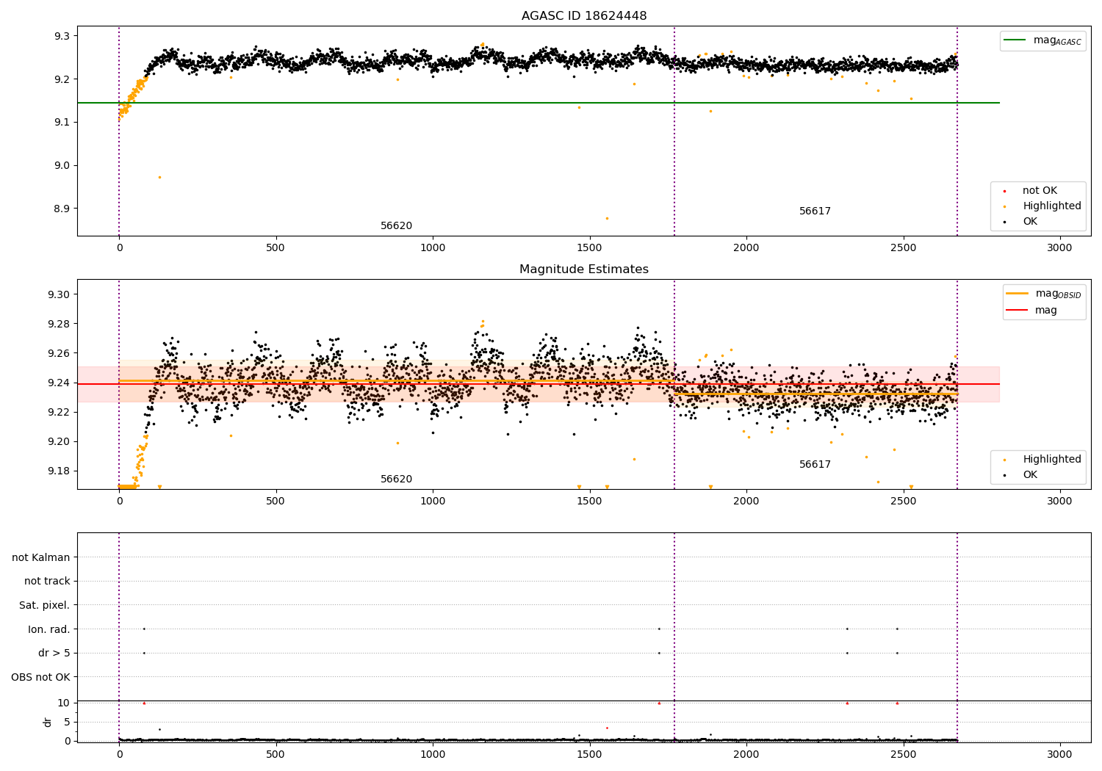The width and height of the screenshot is (1102, 771).
Task: Click the green line swatch in the mag AGASC legend
Action: tap(1016, 41)
